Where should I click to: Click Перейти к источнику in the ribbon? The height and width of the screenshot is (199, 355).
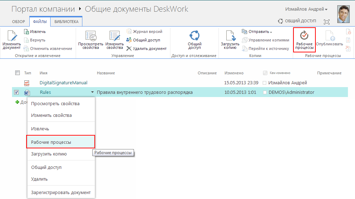(266, 49)
